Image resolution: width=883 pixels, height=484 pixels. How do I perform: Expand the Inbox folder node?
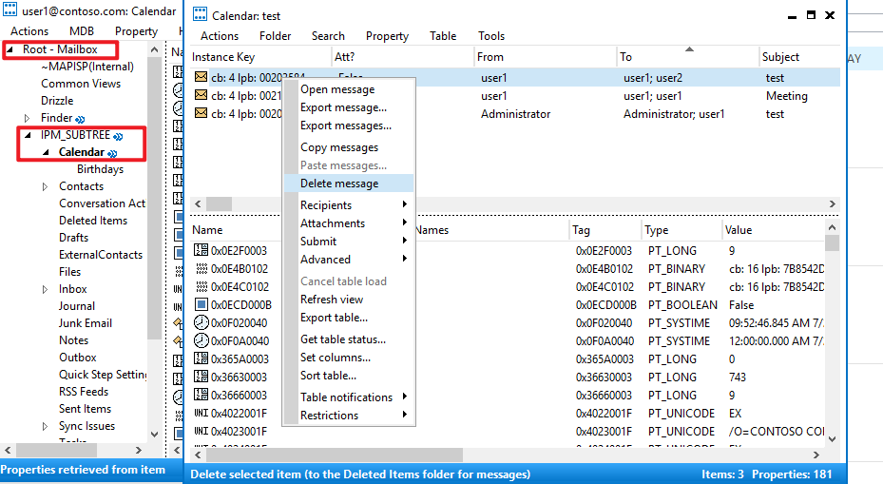(45, 289)
